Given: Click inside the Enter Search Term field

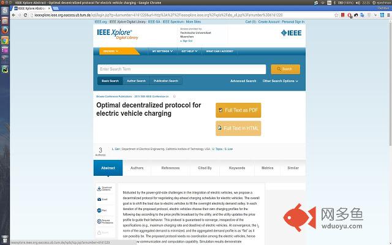Looking at the screenshot, I should [x=181, y=69].
